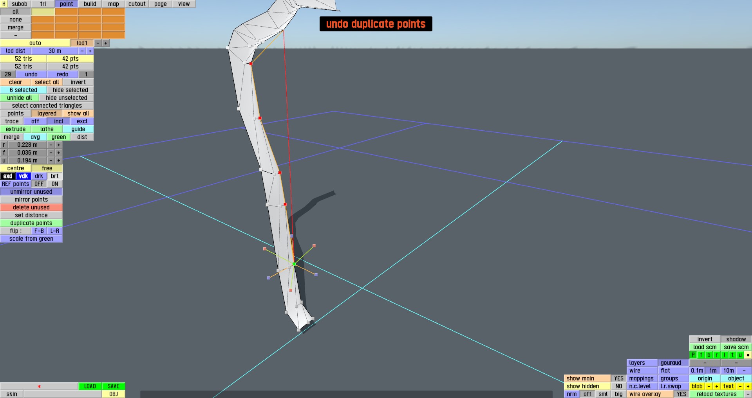This screenshot has height=398, width=752.
Task: Click the green LOAD button
Action: (90, 386)
